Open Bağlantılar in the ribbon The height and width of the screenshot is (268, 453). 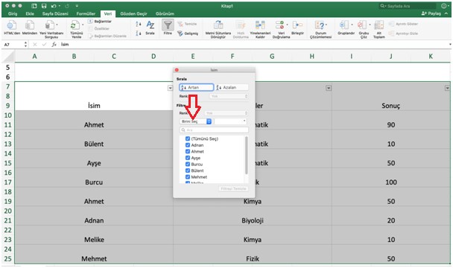pyautogui.click(x=100, y=22)
